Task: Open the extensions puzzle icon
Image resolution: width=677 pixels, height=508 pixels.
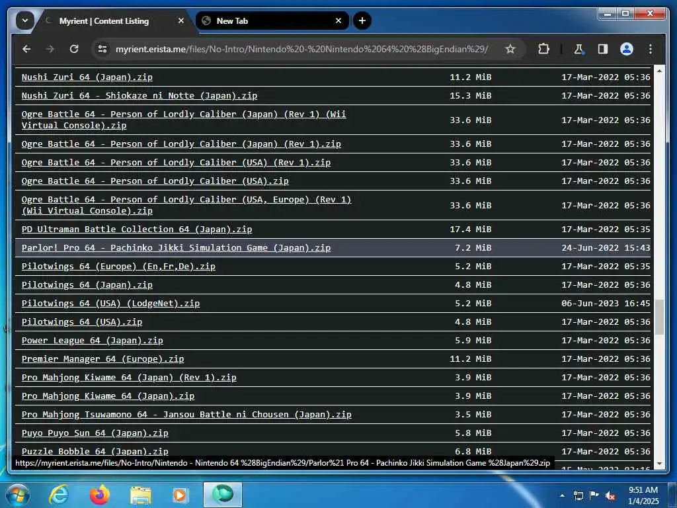Action: click(544, 49)
